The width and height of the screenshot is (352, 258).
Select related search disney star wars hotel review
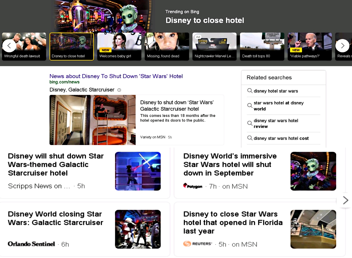(x=276, y=123)
